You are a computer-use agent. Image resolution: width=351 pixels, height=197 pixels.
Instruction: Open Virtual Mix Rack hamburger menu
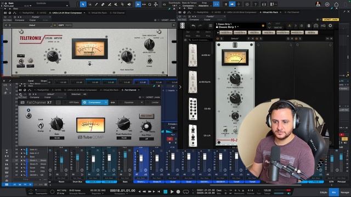[x=211, y=26]
